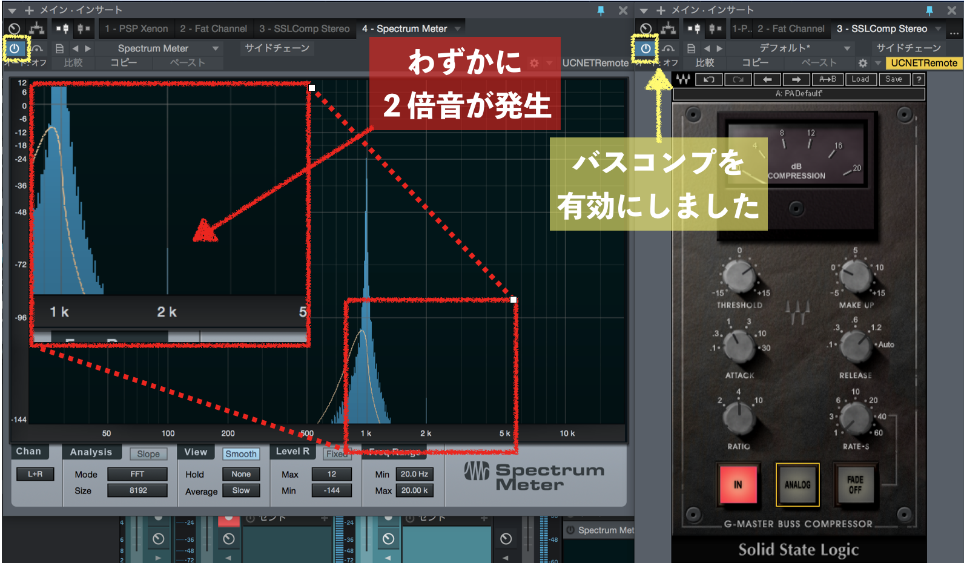Click the expand-plugins icon in left window
This screenshot has height=563, width=964.
pos(62,28)
